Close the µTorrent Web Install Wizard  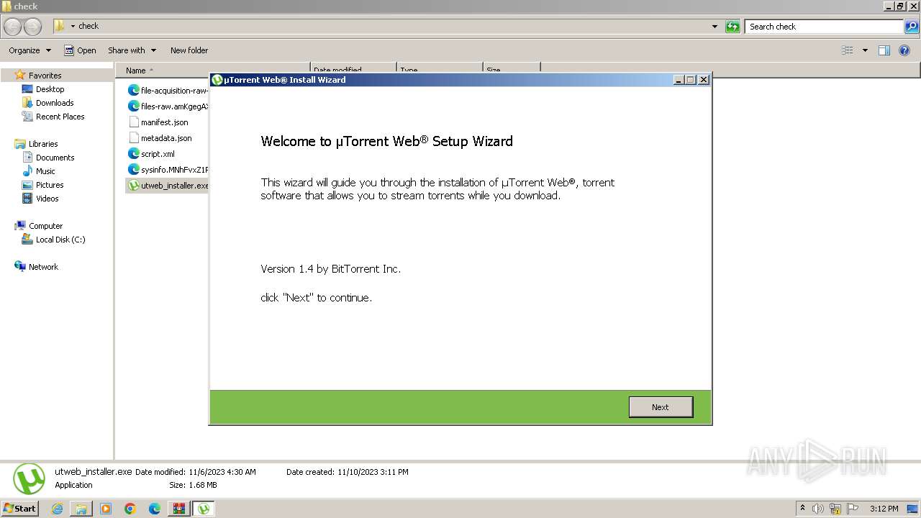[704, 80]
